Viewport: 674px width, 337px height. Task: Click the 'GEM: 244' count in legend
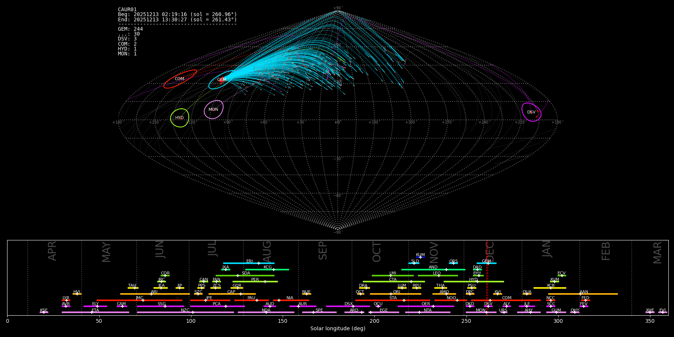pos(130,29)
